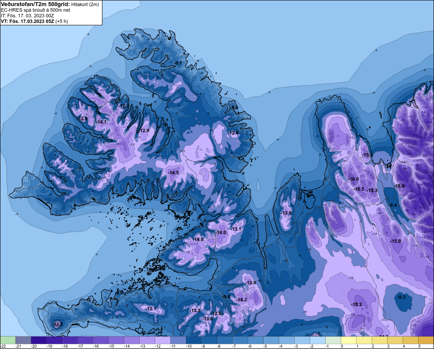This screenshot has width=434, height=349.
Task: Pick the legend swatch labeled -18
Action: [70, 340]
